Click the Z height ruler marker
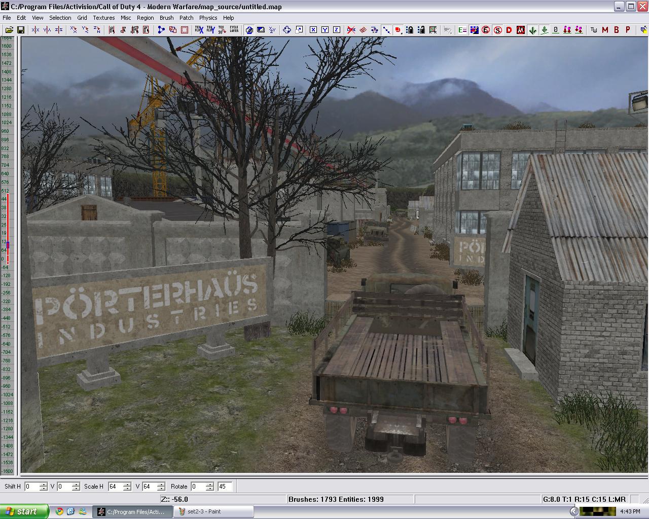 [8, 245]
